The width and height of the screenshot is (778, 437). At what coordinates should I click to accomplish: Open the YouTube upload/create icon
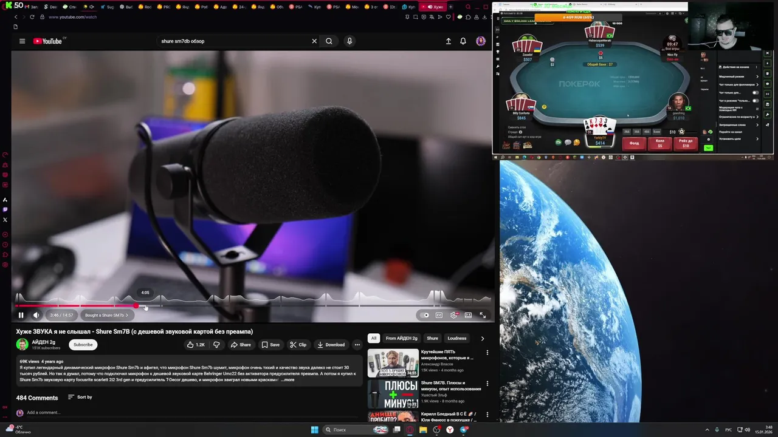pyautogui.click(x=449, y=41)
